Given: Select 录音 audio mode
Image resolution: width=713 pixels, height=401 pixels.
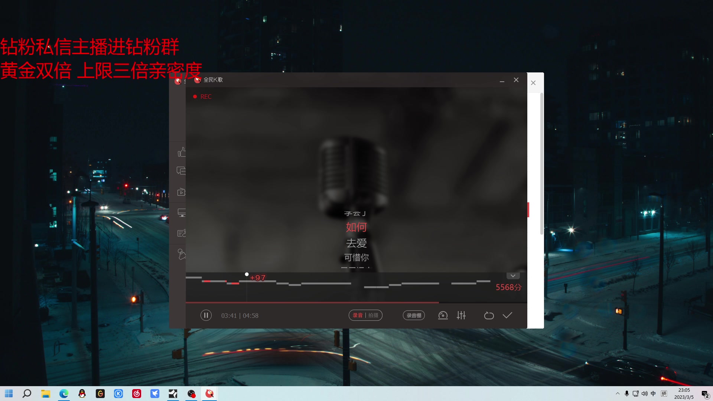Looking at the screenshot, I should (358, 315).
